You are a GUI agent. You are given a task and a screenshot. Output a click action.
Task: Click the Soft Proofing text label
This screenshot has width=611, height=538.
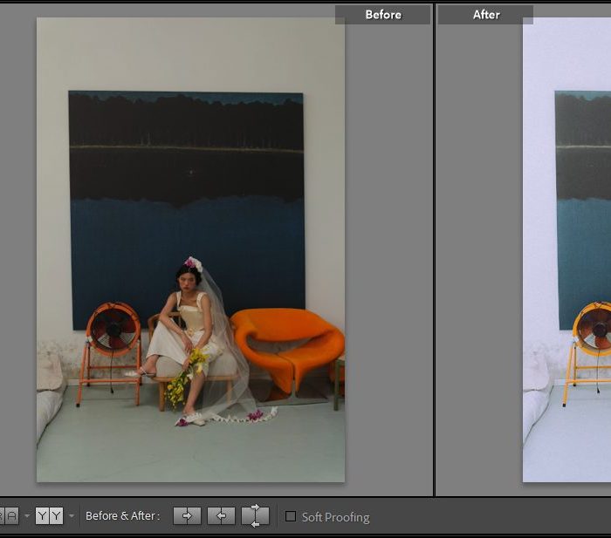335,517
